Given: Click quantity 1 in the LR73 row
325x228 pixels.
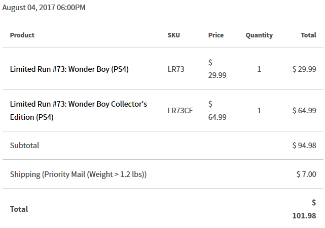Looking at the screenshot, I should click(259, 69).
